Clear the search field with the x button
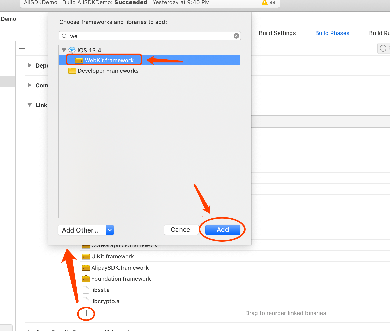 pos(236,36)
